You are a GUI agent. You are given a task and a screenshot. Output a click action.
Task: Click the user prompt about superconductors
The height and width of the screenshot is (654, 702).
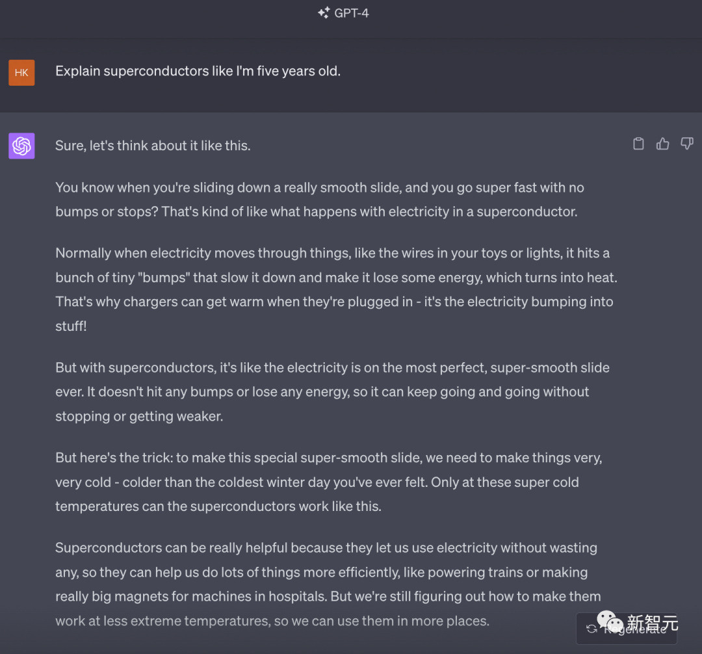pos(198,71)
